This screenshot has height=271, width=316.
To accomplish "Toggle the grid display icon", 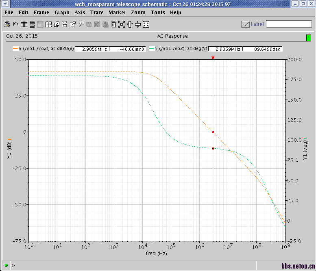I will click(24, 24).
